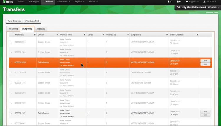Open the Admin dropdown menu

[93, 2]
